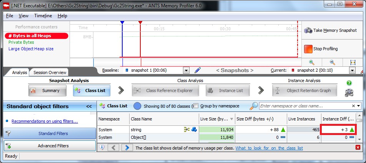
Task: Switch to the Analysis tab
Action: (19, 72)
